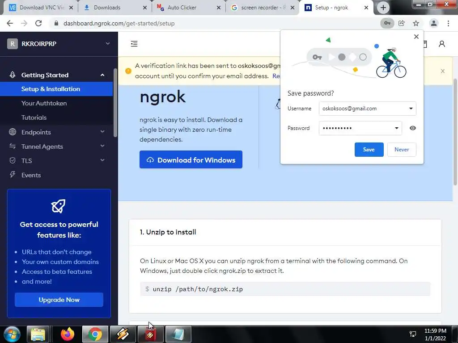Click Download for Windows button
The image size is (458, 343).
(x=191, y=159)
